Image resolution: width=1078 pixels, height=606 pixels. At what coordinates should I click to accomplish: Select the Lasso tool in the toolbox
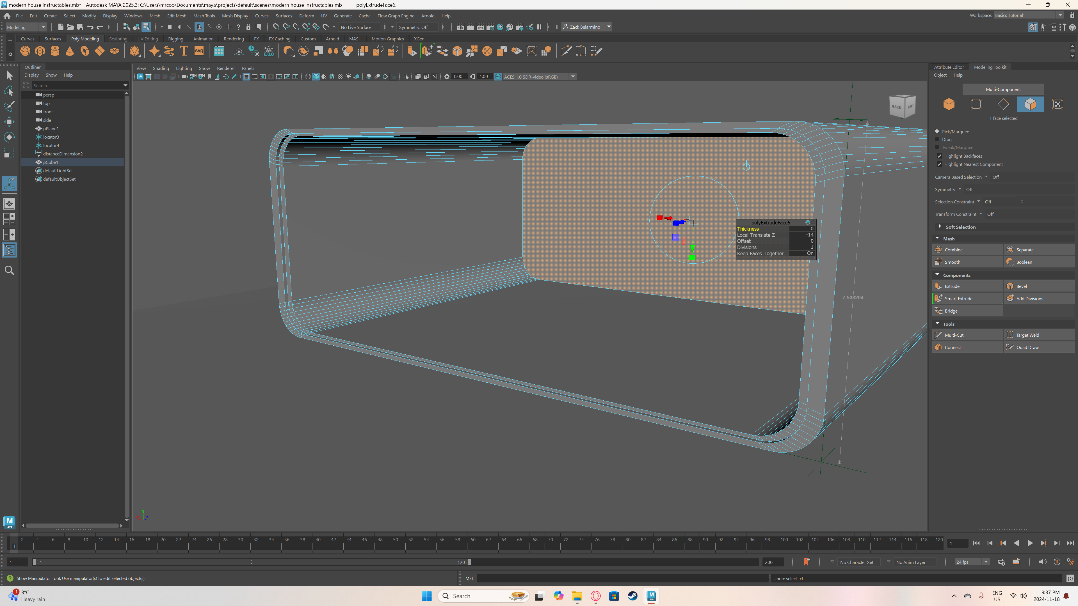9,91
